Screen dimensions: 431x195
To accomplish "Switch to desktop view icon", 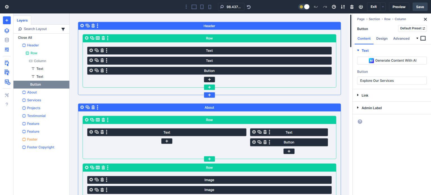I will (194, 7).
